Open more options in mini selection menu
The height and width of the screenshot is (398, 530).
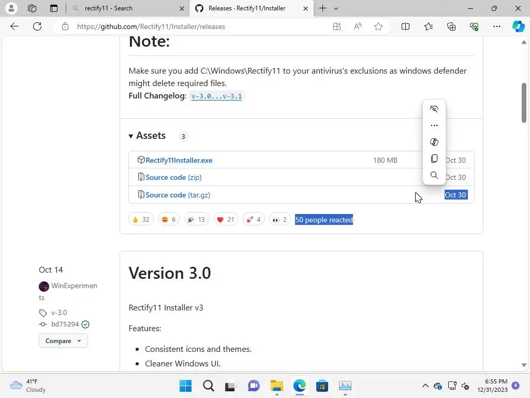pos(434,125)
